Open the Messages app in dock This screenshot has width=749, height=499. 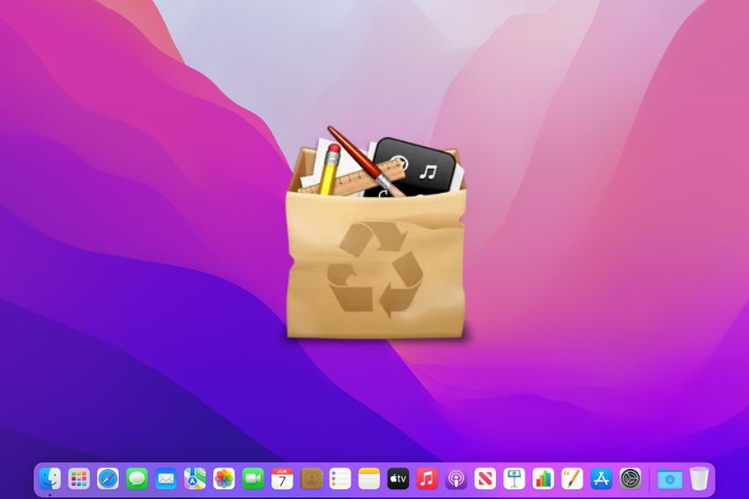point(137,479)
